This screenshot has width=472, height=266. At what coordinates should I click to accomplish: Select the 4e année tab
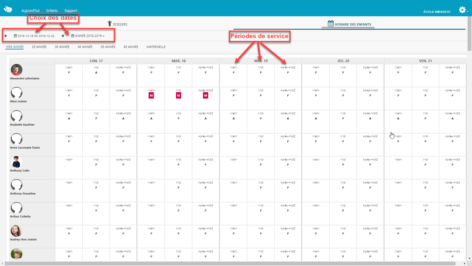coord(85,47)
